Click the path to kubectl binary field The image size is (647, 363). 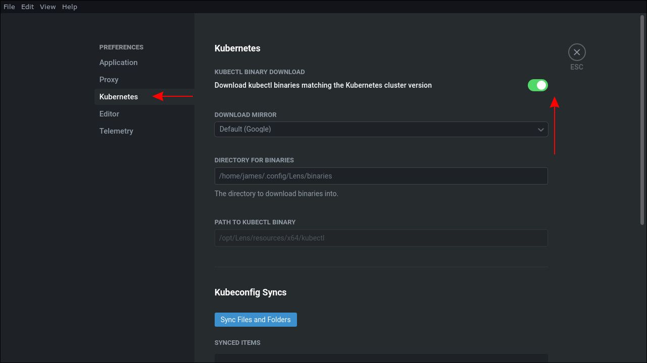coord(381,237)
